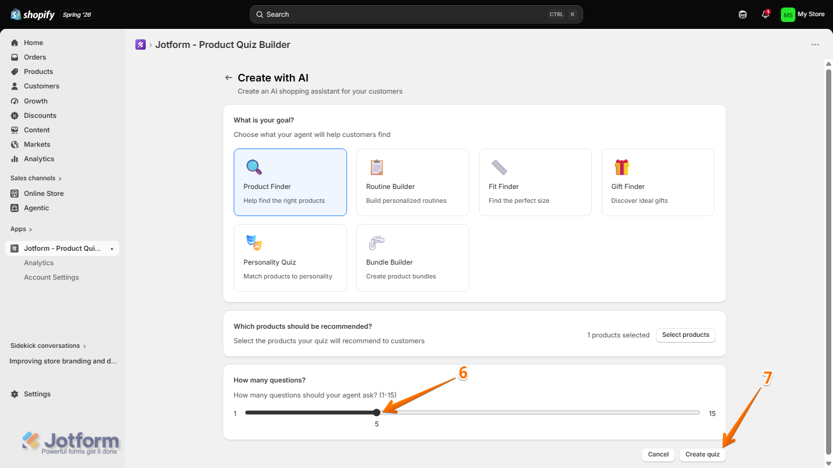Click the Agentic sidebar icon
Image resolution: width=833 pixels, height=468 pixels.
coord(15,208)
